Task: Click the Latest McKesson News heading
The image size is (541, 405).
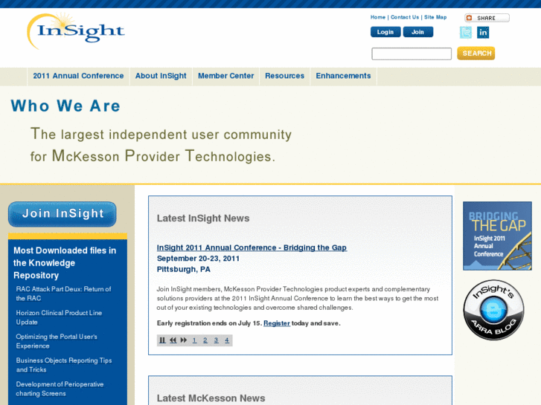Action: tap(211, 398)
